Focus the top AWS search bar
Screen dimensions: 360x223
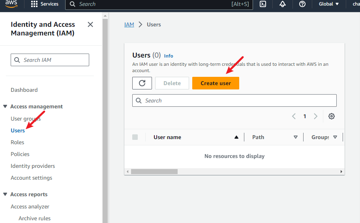[159, 4]
